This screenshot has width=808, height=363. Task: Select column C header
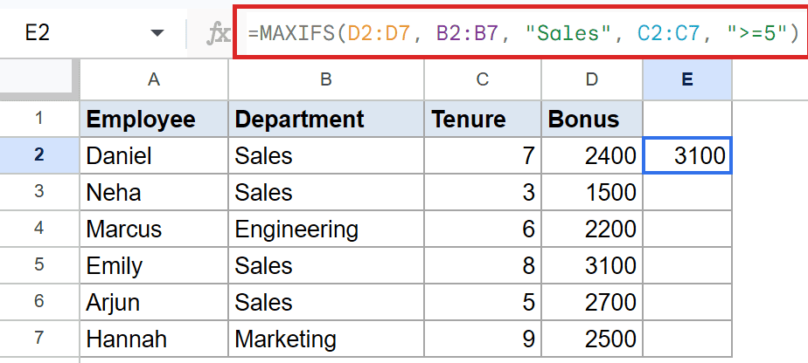point(483,79)
